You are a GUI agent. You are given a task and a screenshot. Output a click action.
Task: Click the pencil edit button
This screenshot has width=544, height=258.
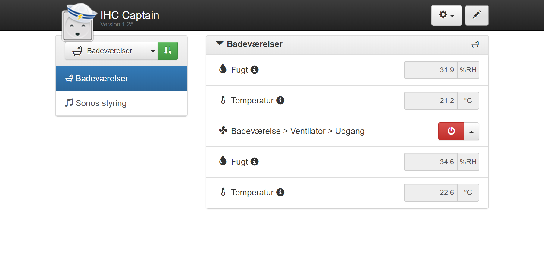pos(477,15)
